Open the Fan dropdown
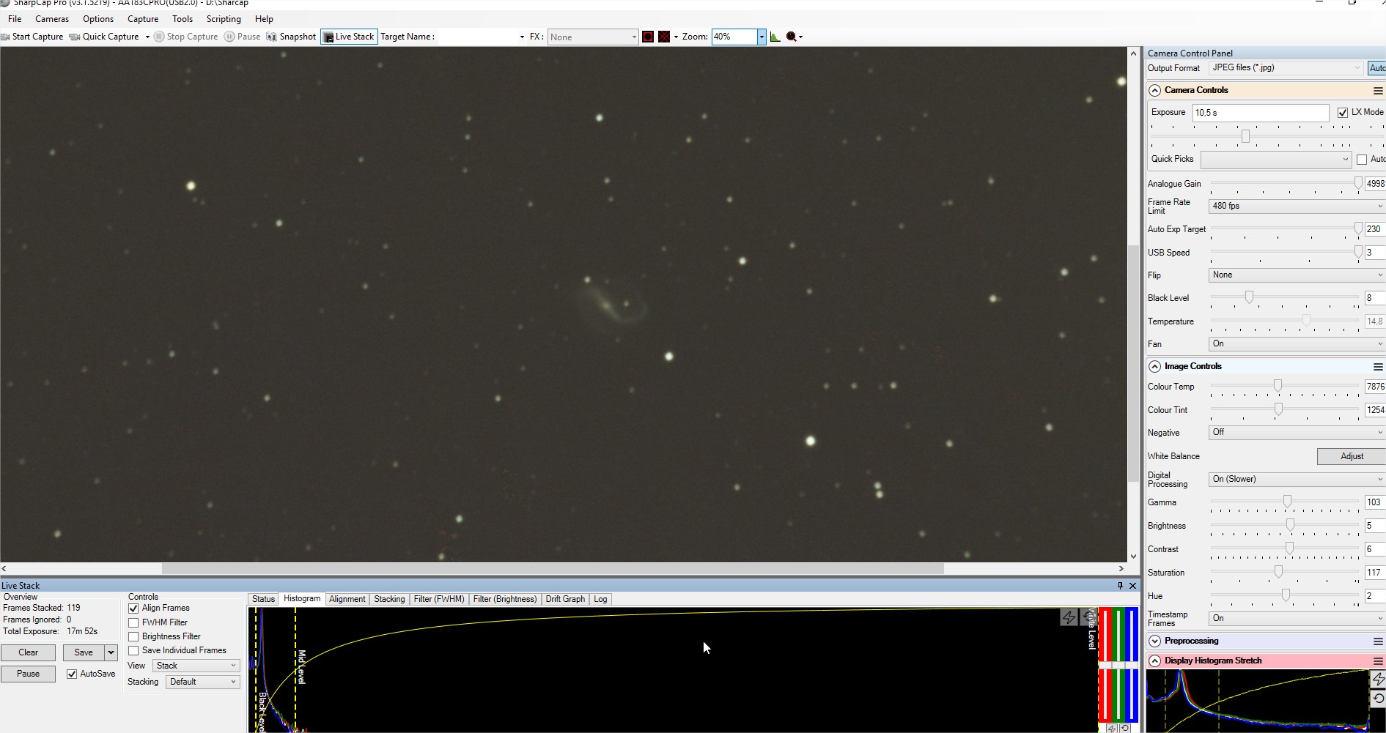Screen dimensions: 1386x733 (1297, 344)
